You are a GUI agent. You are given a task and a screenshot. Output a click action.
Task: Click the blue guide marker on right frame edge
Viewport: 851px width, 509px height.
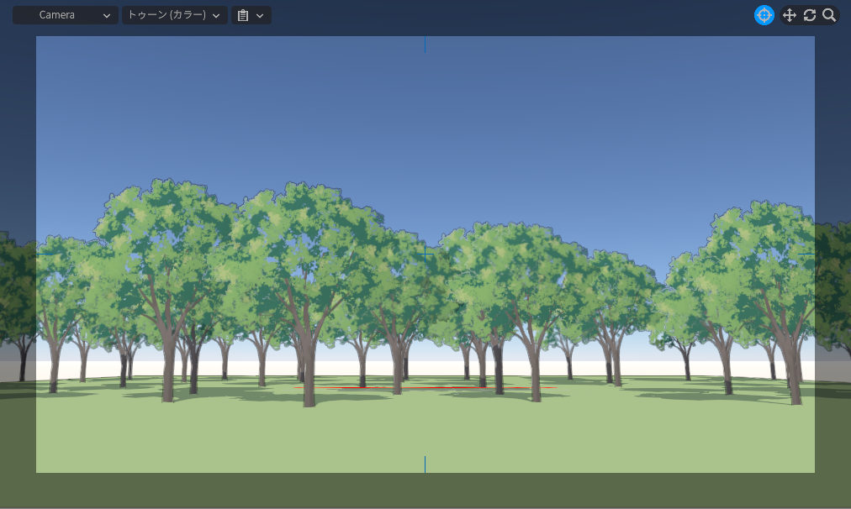pyautogui.click(x=806, y=254)
